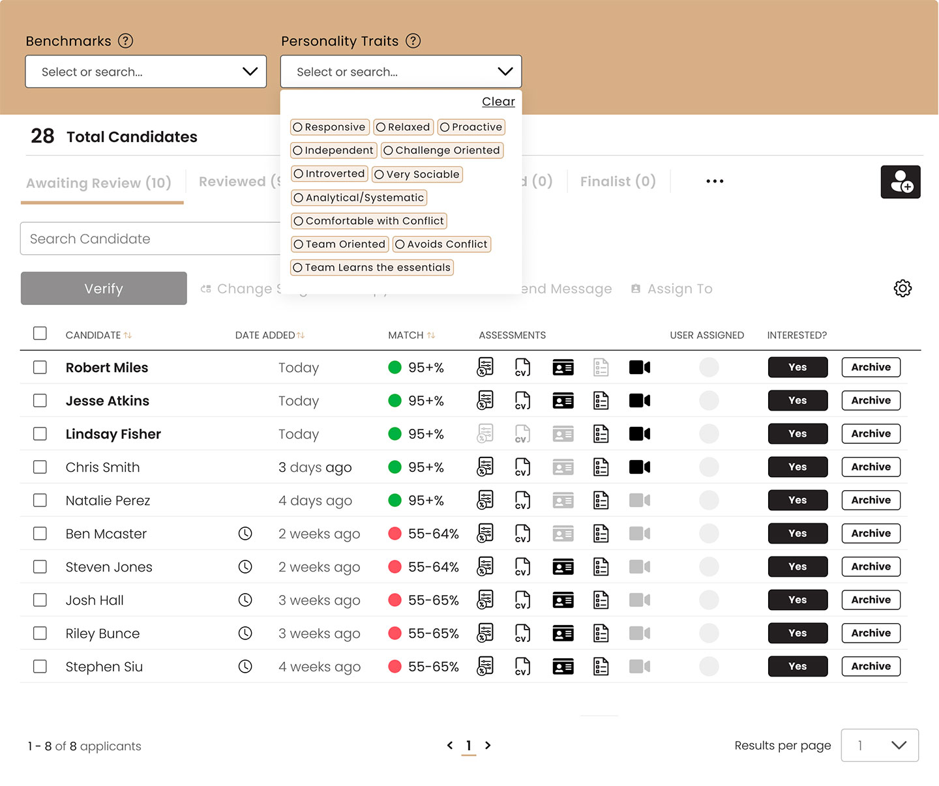The image size is (939, 786).
Task: Open Josh Hall CV icon
Action: click(x=522, y=600)
